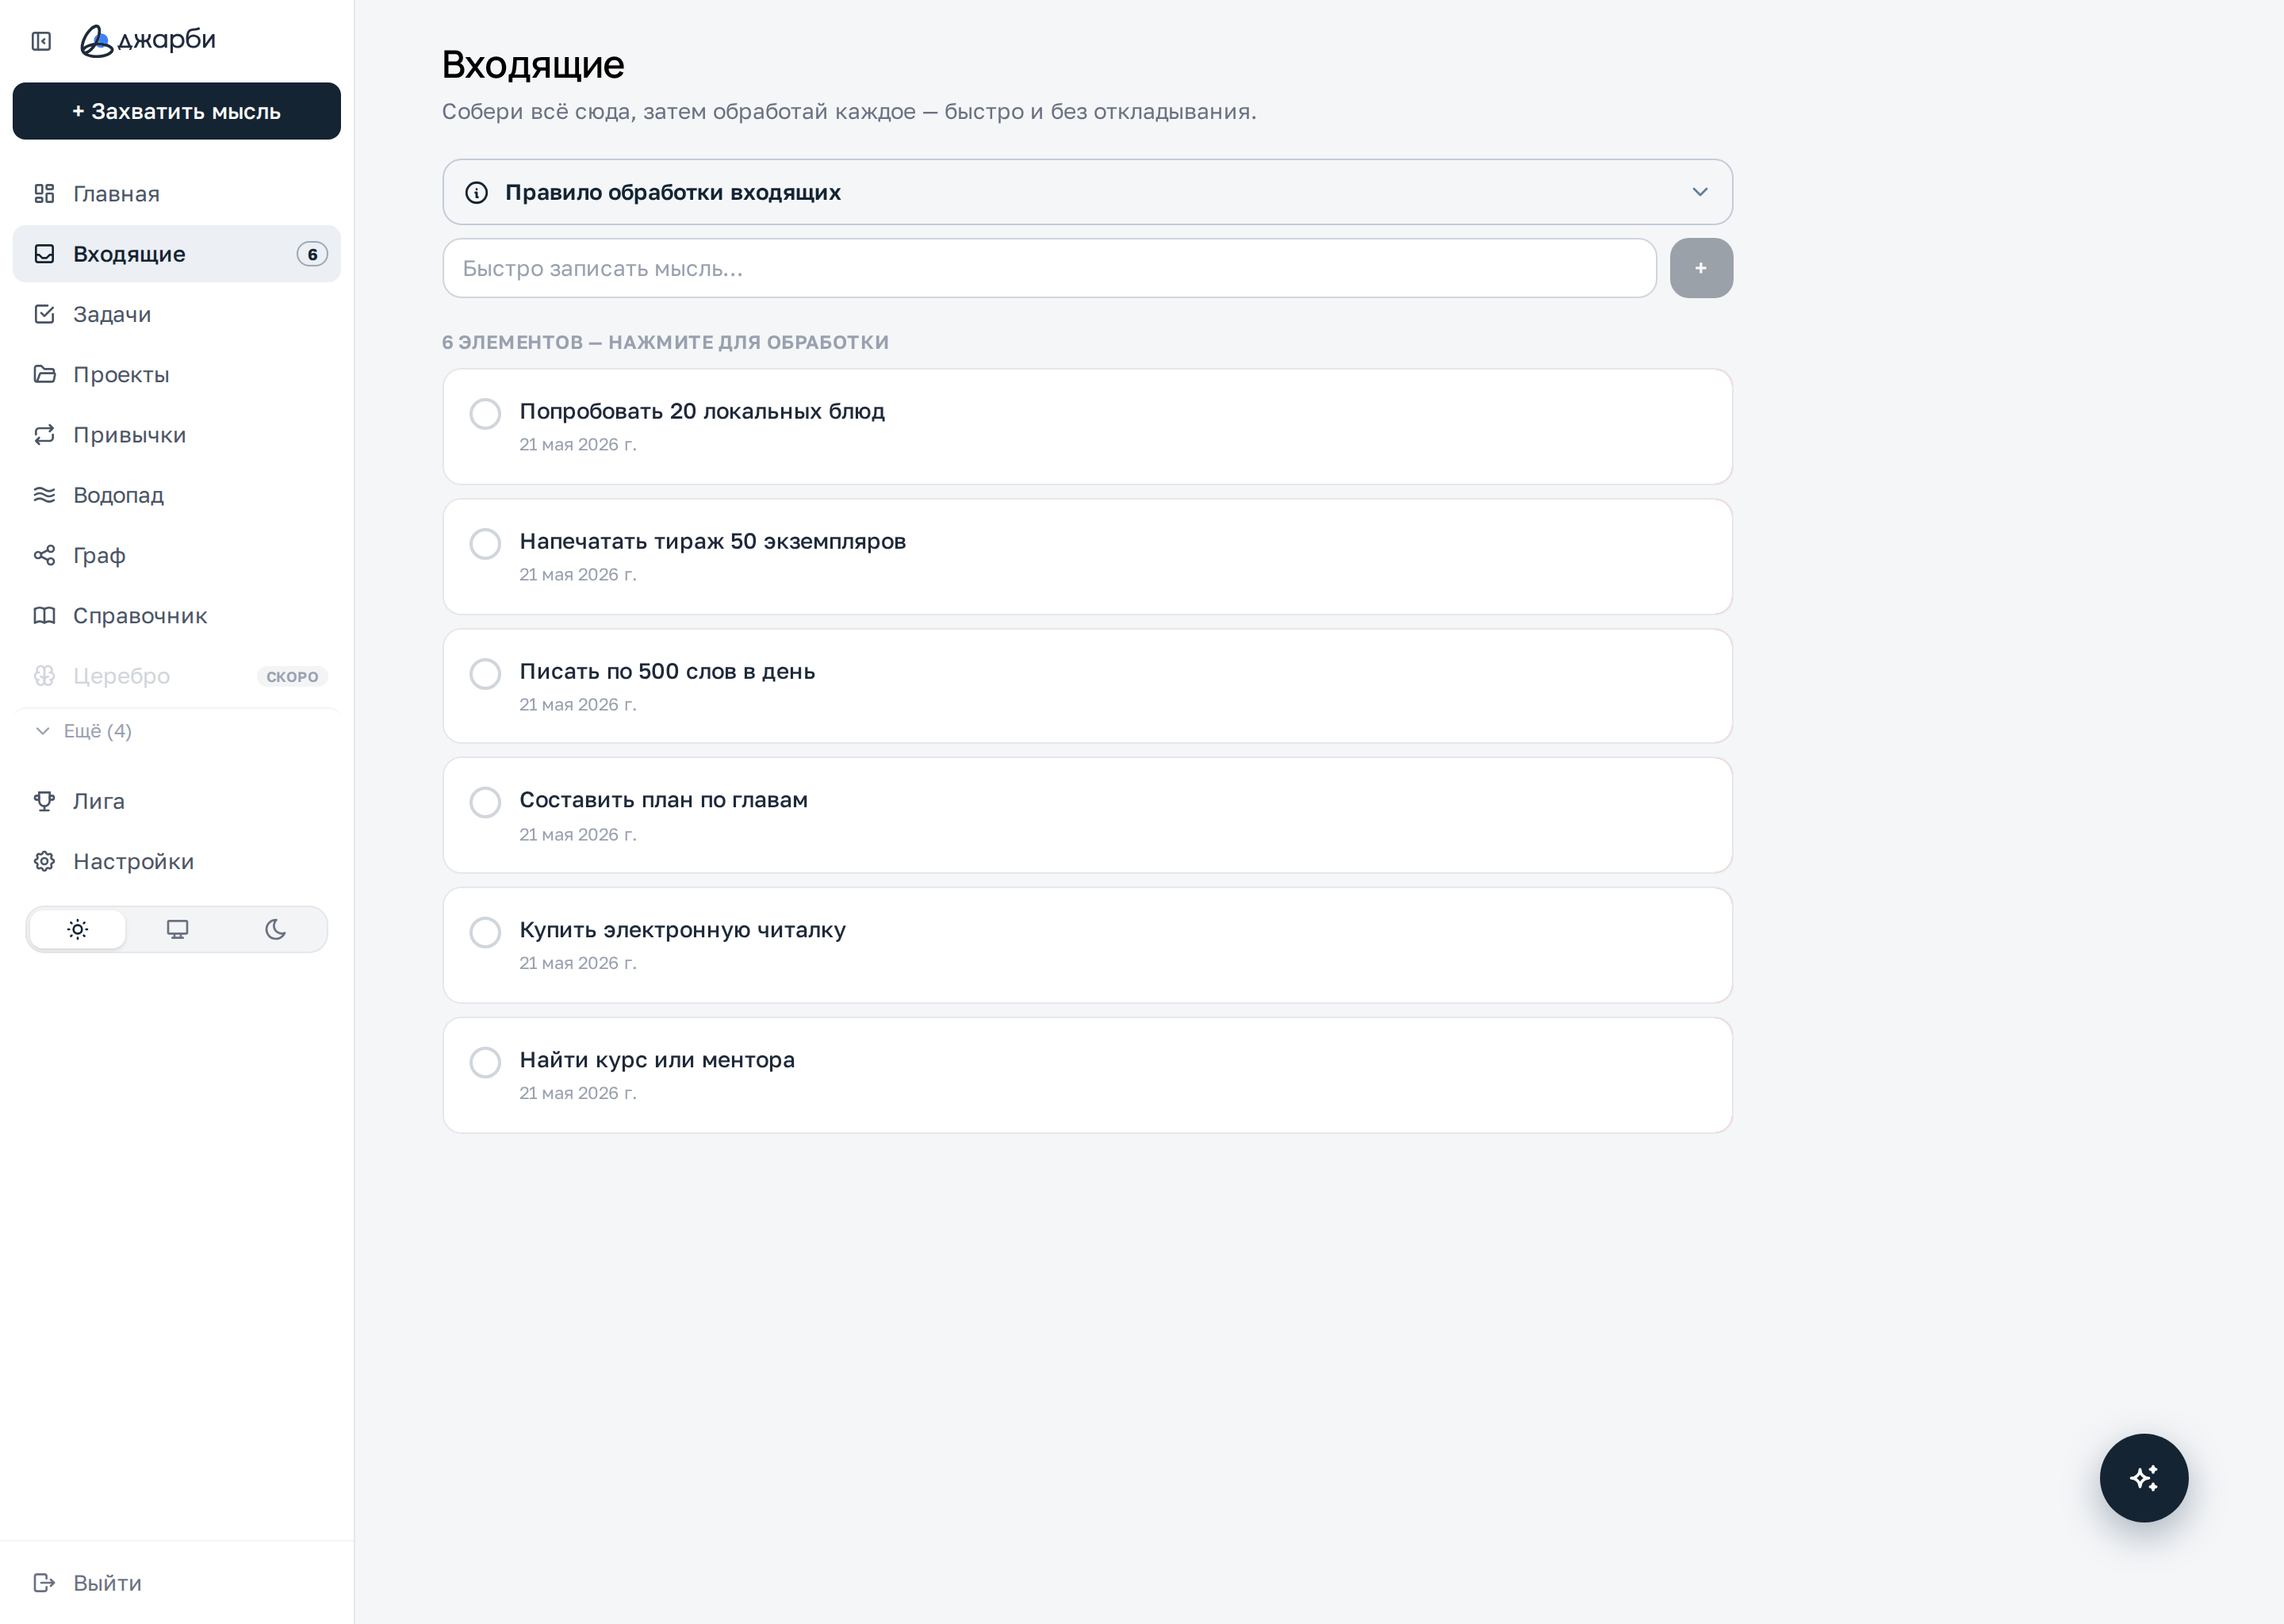Check off 'Писать по 500 слов в день'
This screenshot has height=1624, width=2284.
(x=485, y=674)
